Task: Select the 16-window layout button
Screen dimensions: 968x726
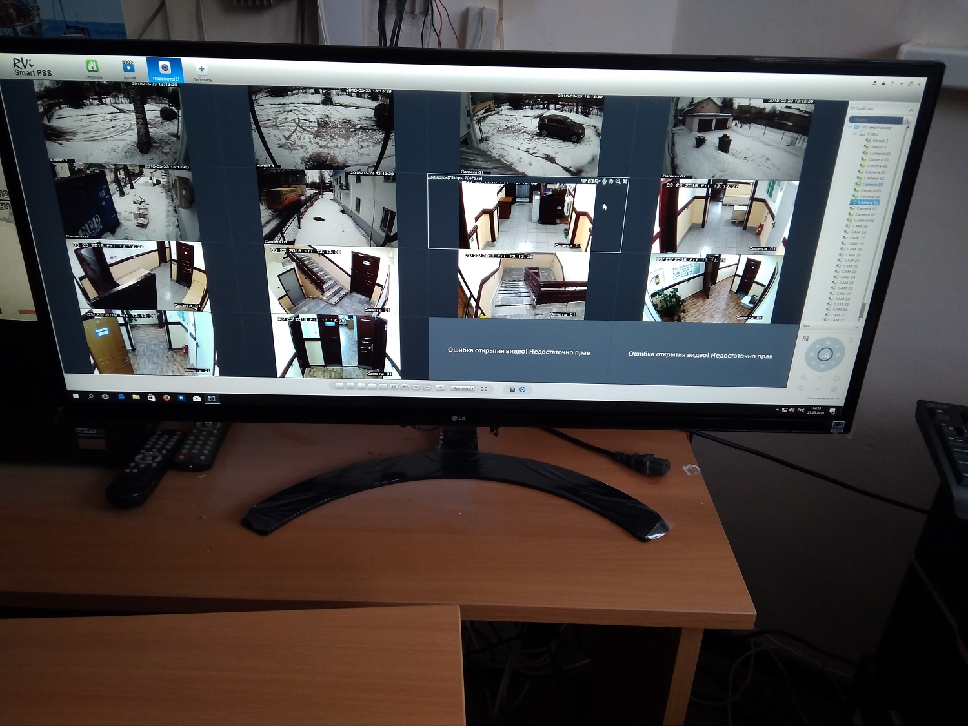Action: pos(394,387)
